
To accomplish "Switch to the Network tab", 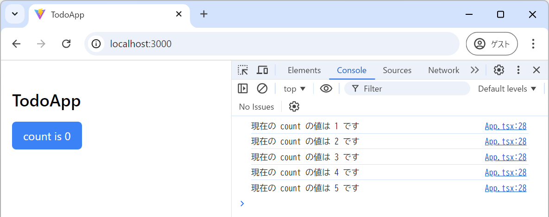I will tap(443, 70).
